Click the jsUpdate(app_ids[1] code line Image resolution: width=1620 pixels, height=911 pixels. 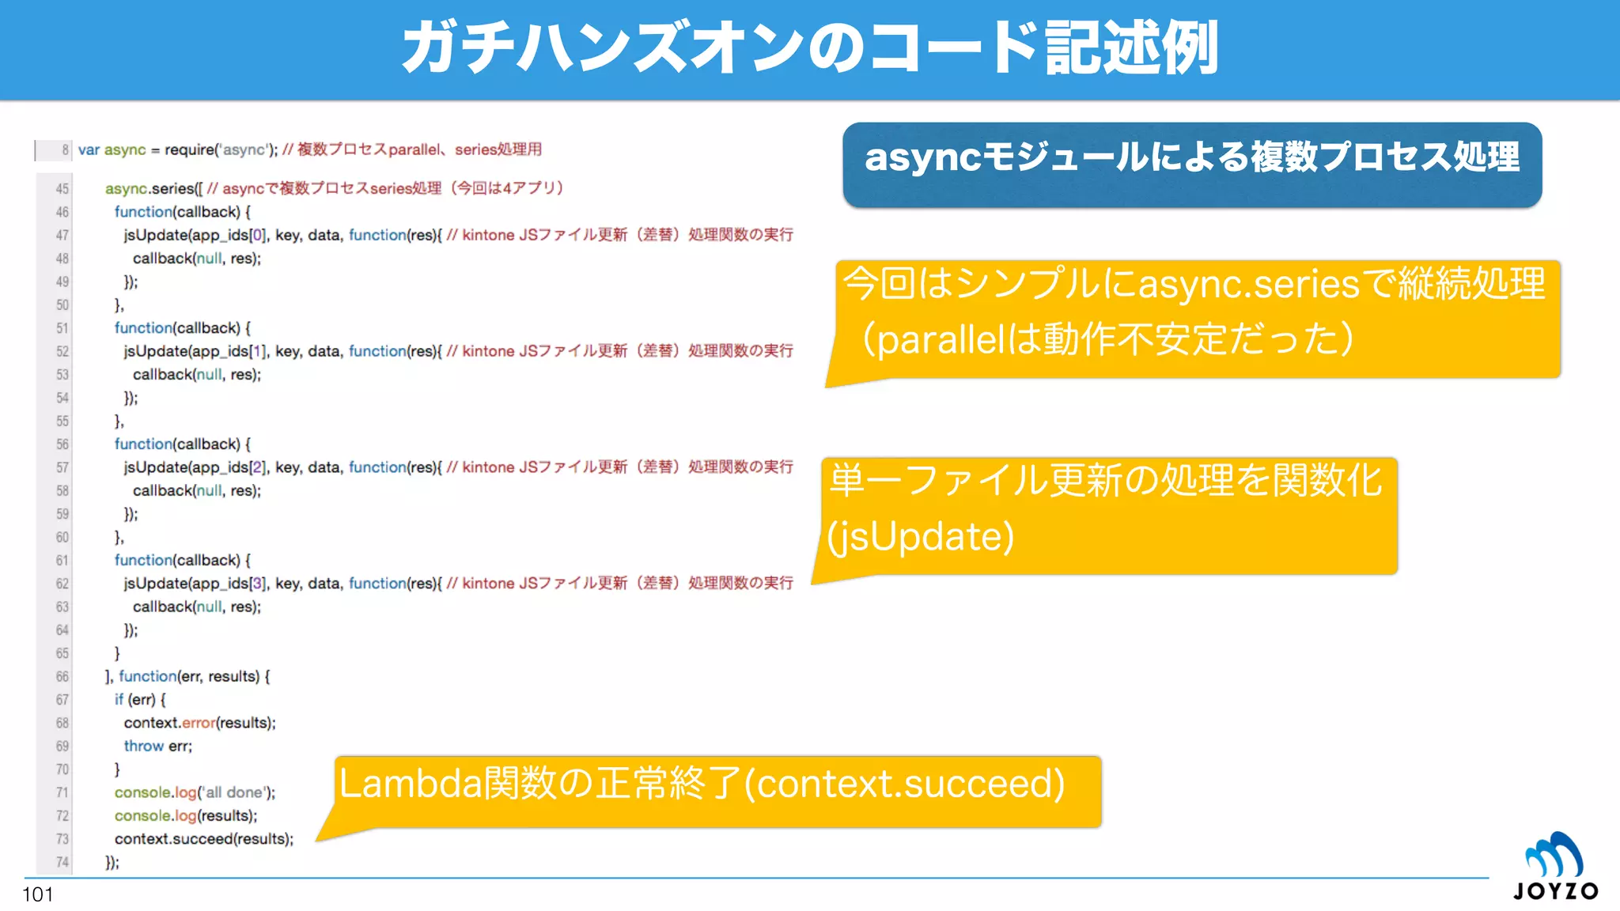click(458, 351)
